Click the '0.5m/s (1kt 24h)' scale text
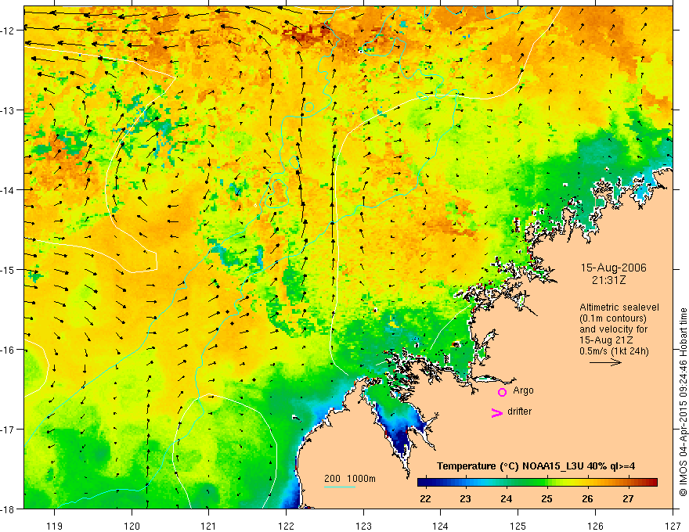The width and height of the screenshot is (689, 532). (x=614, y=351)
